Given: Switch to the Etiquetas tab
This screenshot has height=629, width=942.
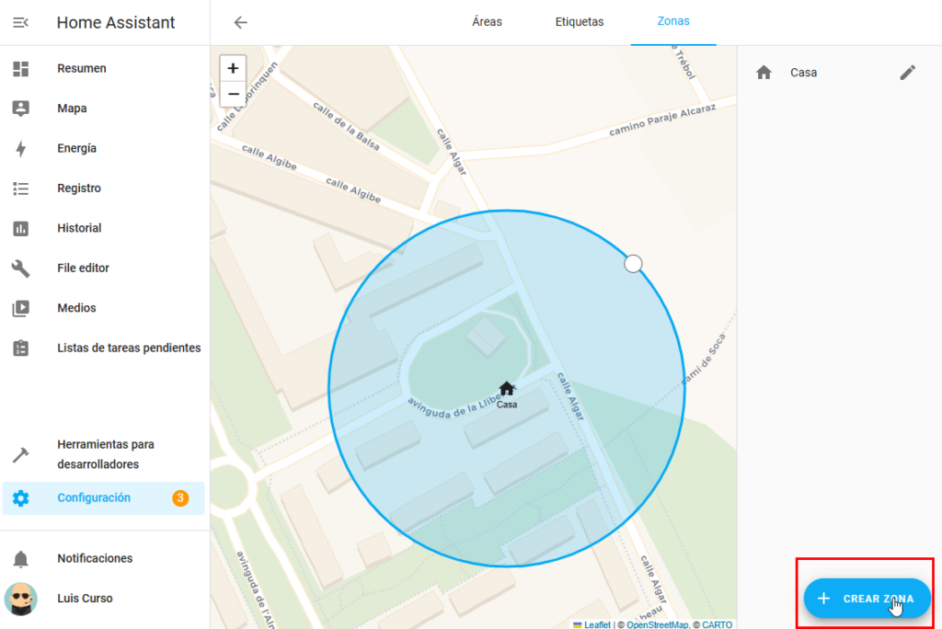Looking at the screenshot, I should 580,22.
